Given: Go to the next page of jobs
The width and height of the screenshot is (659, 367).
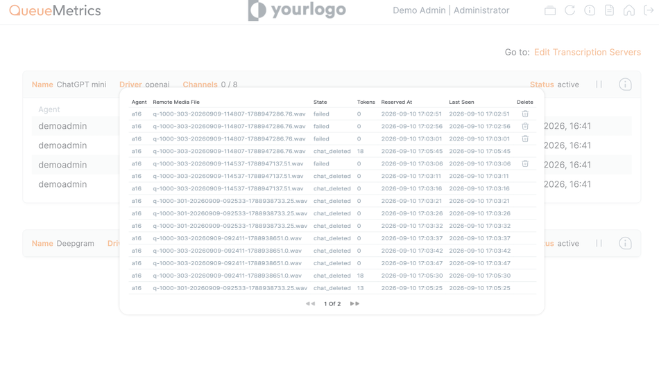Looking at the screenshot, I should (354, 304).
